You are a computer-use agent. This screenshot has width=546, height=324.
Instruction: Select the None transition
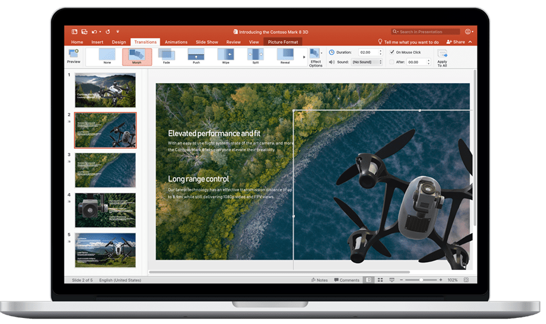point(107,56)
